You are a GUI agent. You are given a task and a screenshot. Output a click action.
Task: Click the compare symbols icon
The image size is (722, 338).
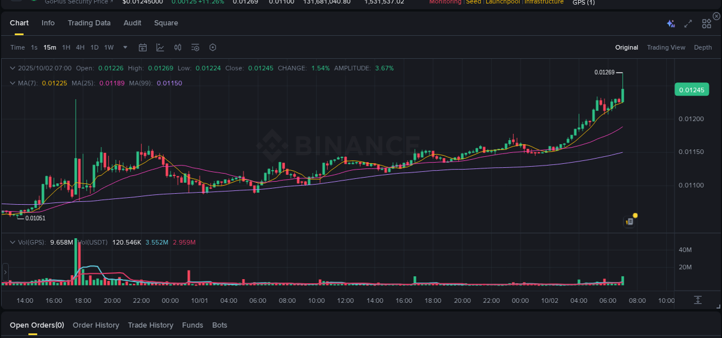tap(177, 47)
